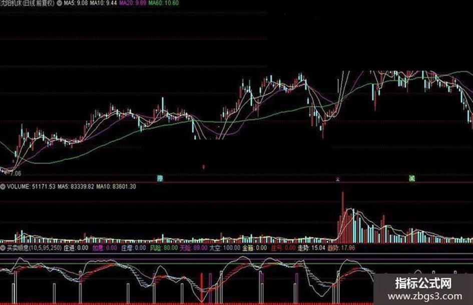Screen dimensions: 473x305
Task: Click the cyan 停 marker on the timeline
Action: 160,178
